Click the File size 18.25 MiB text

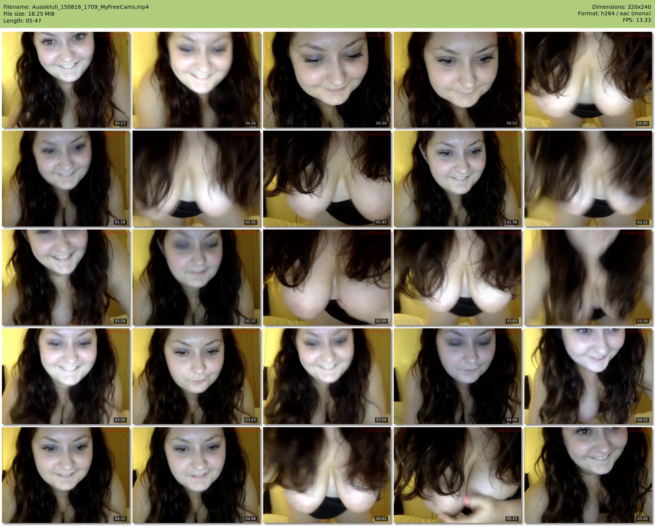coord(29,14)
